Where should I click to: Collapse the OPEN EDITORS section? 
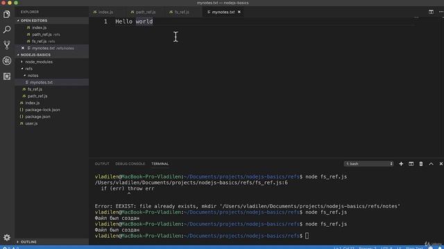pyautogui.click(x=52, y=21)
